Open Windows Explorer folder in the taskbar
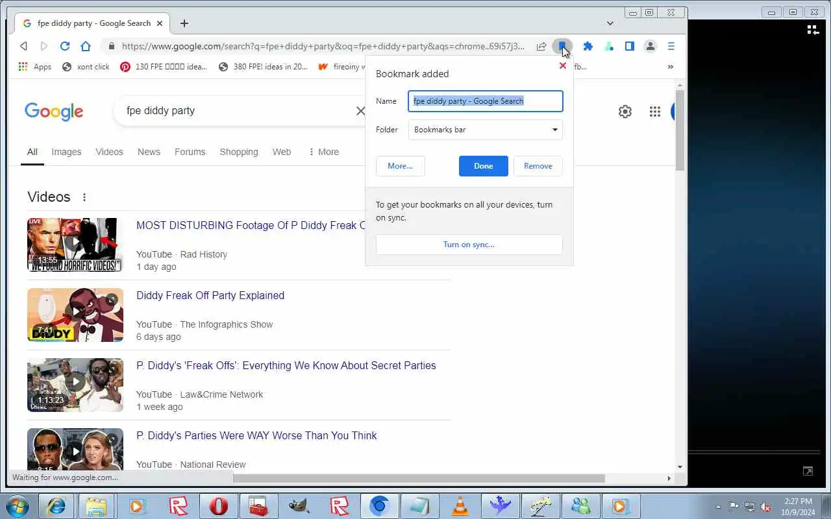 tap(96, 506)
